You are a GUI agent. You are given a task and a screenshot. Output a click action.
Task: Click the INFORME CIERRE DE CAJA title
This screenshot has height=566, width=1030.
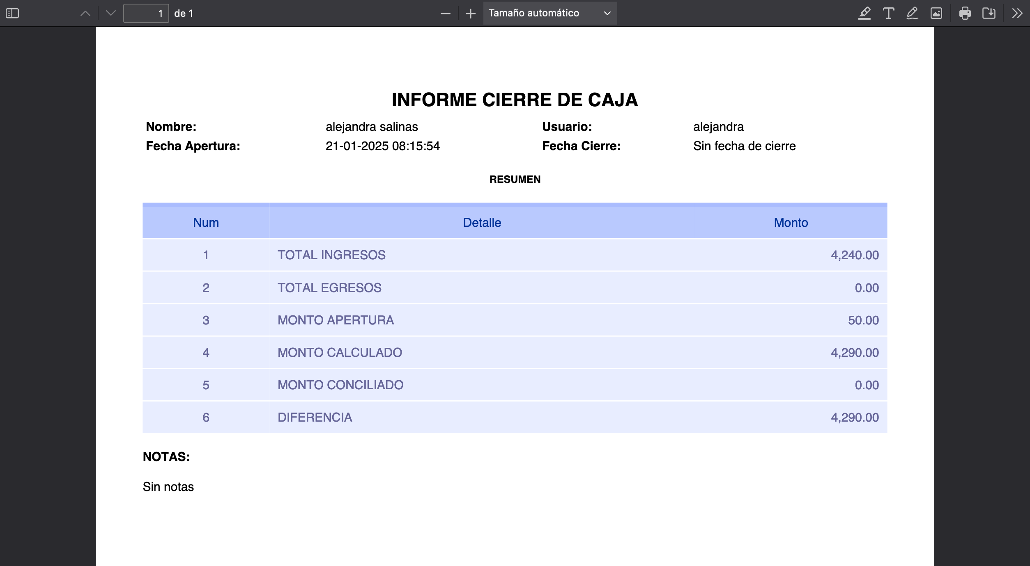[x=515, y=100]
